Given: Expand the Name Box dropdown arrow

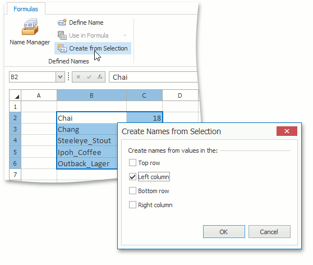Looking at the screenshot, I should coord(60,77).
